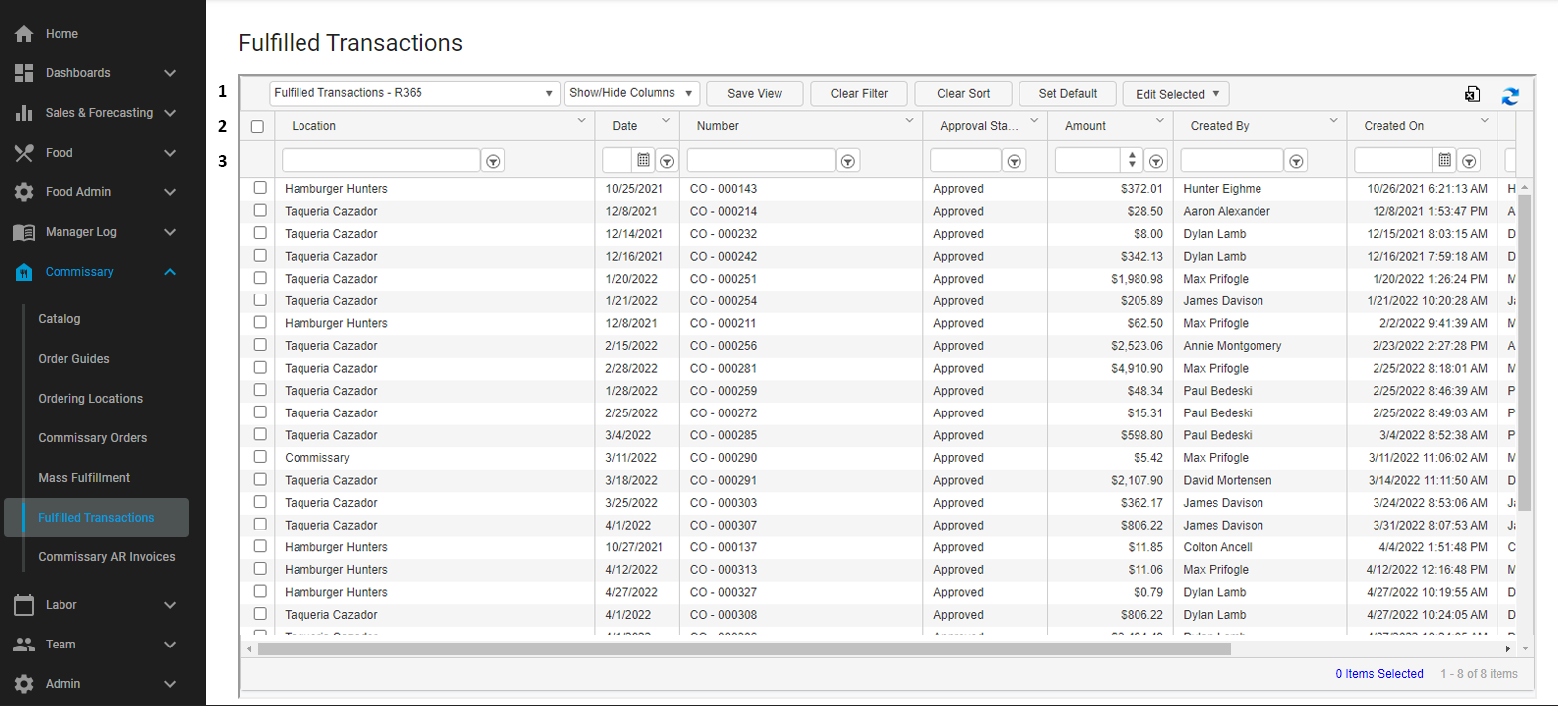Click the Amount column header
This screenshot has height=706, width=1558.
pyautogui.click(x=1111, y=126)
